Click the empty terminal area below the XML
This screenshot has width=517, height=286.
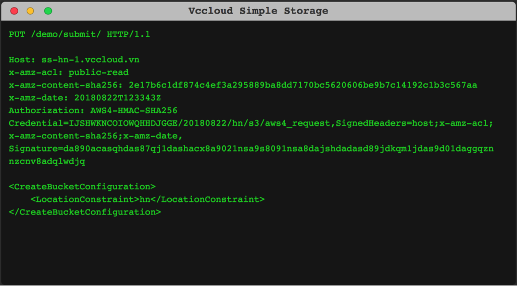tap(258, 250)
